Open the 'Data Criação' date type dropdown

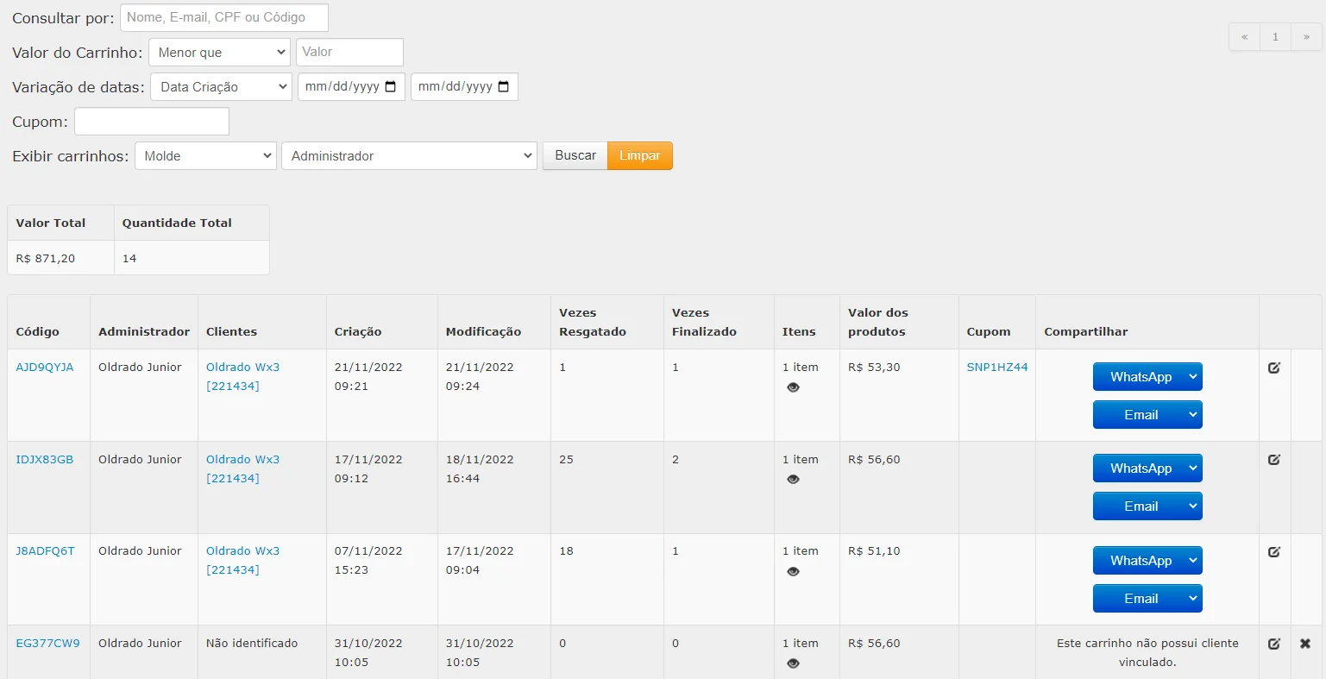(x=221, y=87)
